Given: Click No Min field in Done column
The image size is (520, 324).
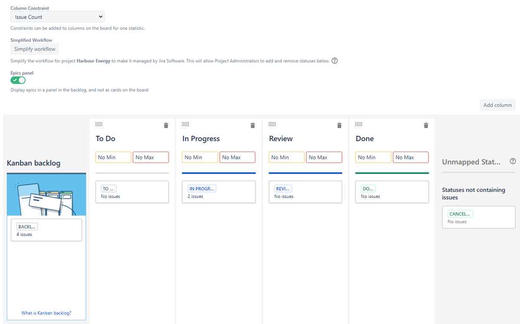Looking at the screenshot, I should pyautogui.click(x=373, y=157).
